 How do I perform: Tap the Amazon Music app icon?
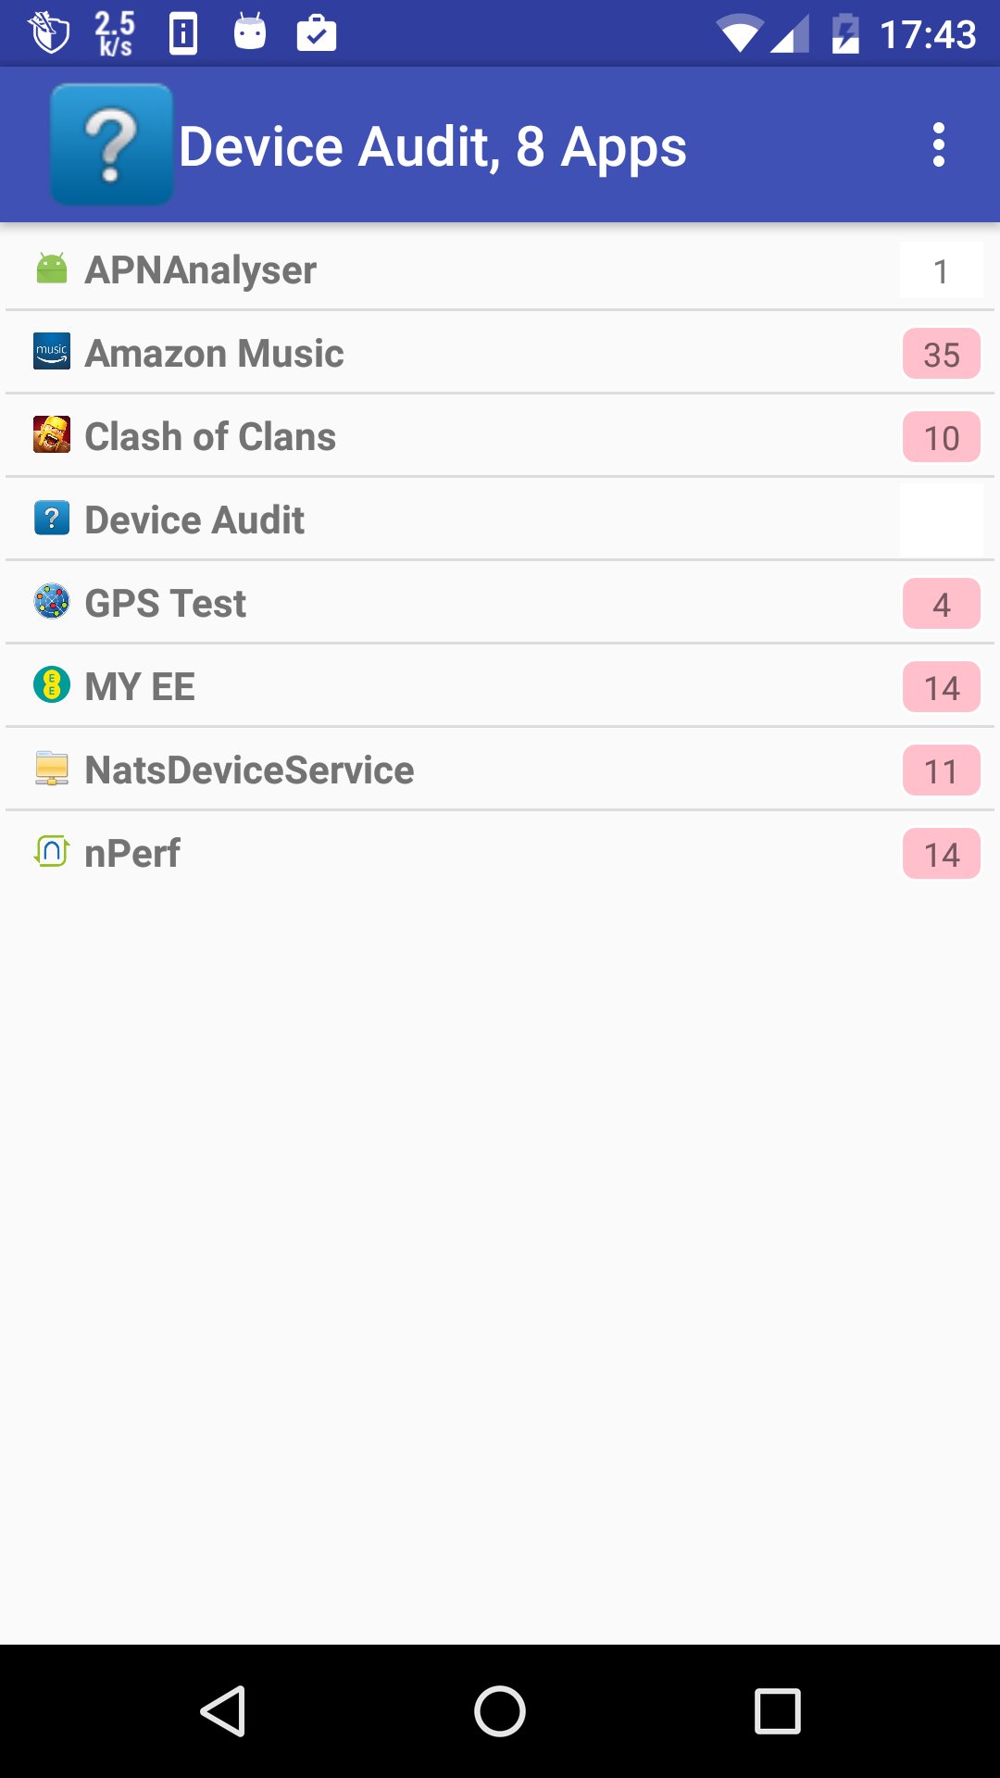(51, 352)
